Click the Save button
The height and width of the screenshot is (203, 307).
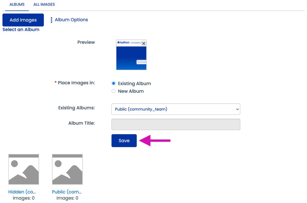tap(124, 140)
